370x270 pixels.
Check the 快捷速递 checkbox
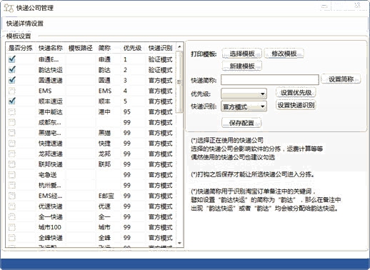point(12,143)
